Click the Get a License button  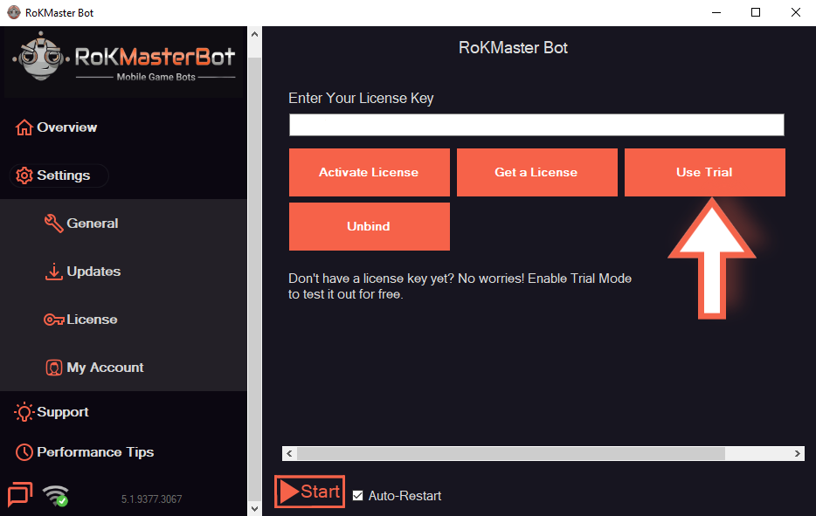(x=537, y=173)
